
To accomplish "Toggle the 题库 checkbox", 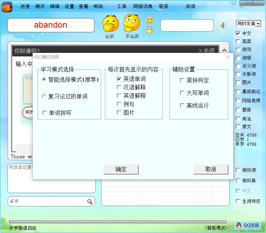I will 238,110.
